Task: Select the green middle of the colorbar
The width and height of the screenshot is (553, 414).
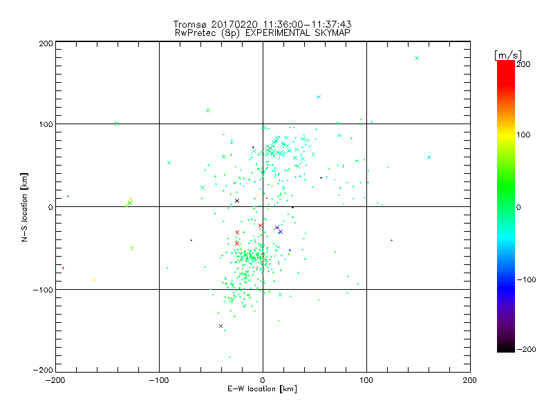Action: (x=506, y=206)
